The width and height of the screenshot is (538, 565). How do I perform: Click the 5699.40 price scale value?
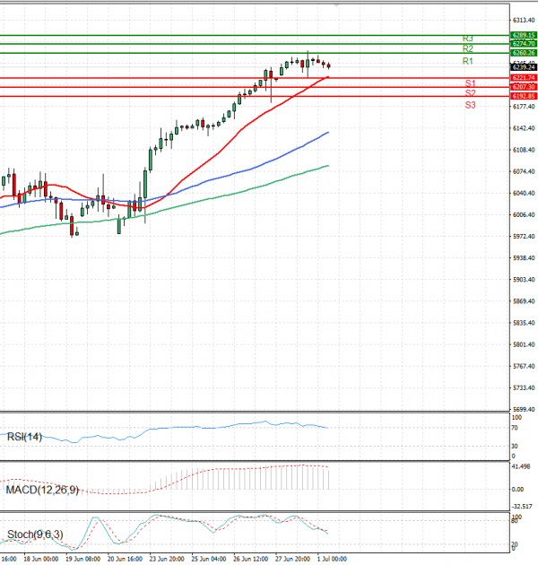[x=524, y=409]
